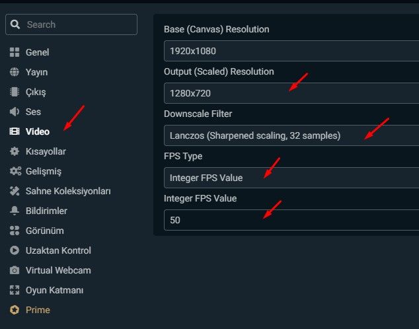Open the FPS Type dropdown
This screenshot has width=419, height=329.
[291, 178]
